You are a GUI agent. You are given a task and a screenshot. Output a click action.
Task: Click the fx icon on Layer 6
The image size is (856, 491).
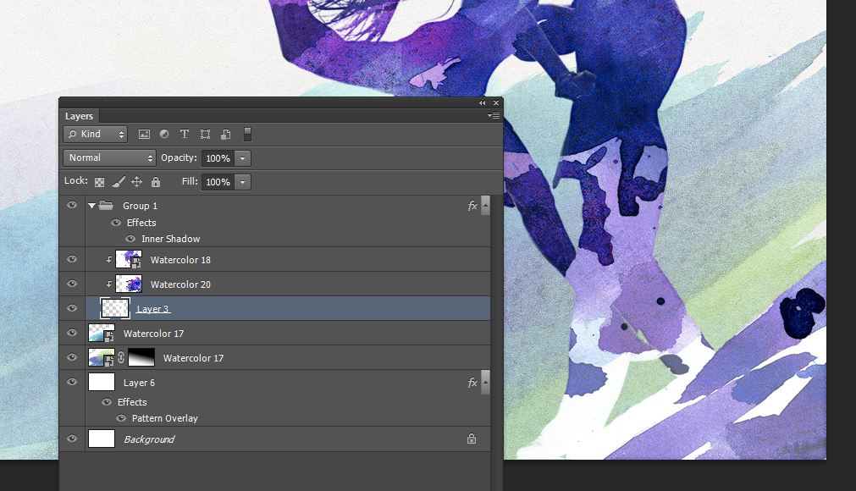pos(472,382)
